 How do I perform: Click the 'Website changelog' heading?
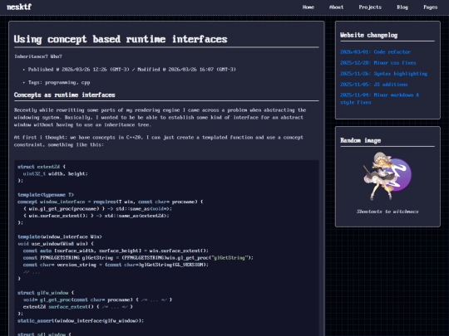coord(369,35)
